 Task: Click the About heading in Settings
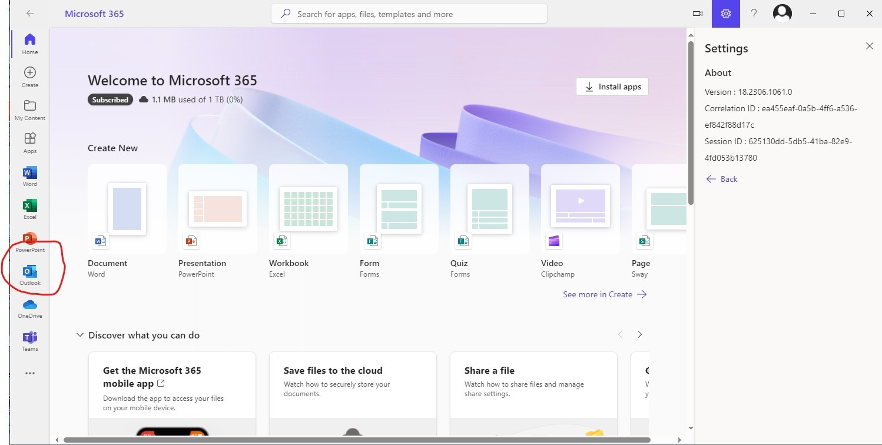point(718,73)
